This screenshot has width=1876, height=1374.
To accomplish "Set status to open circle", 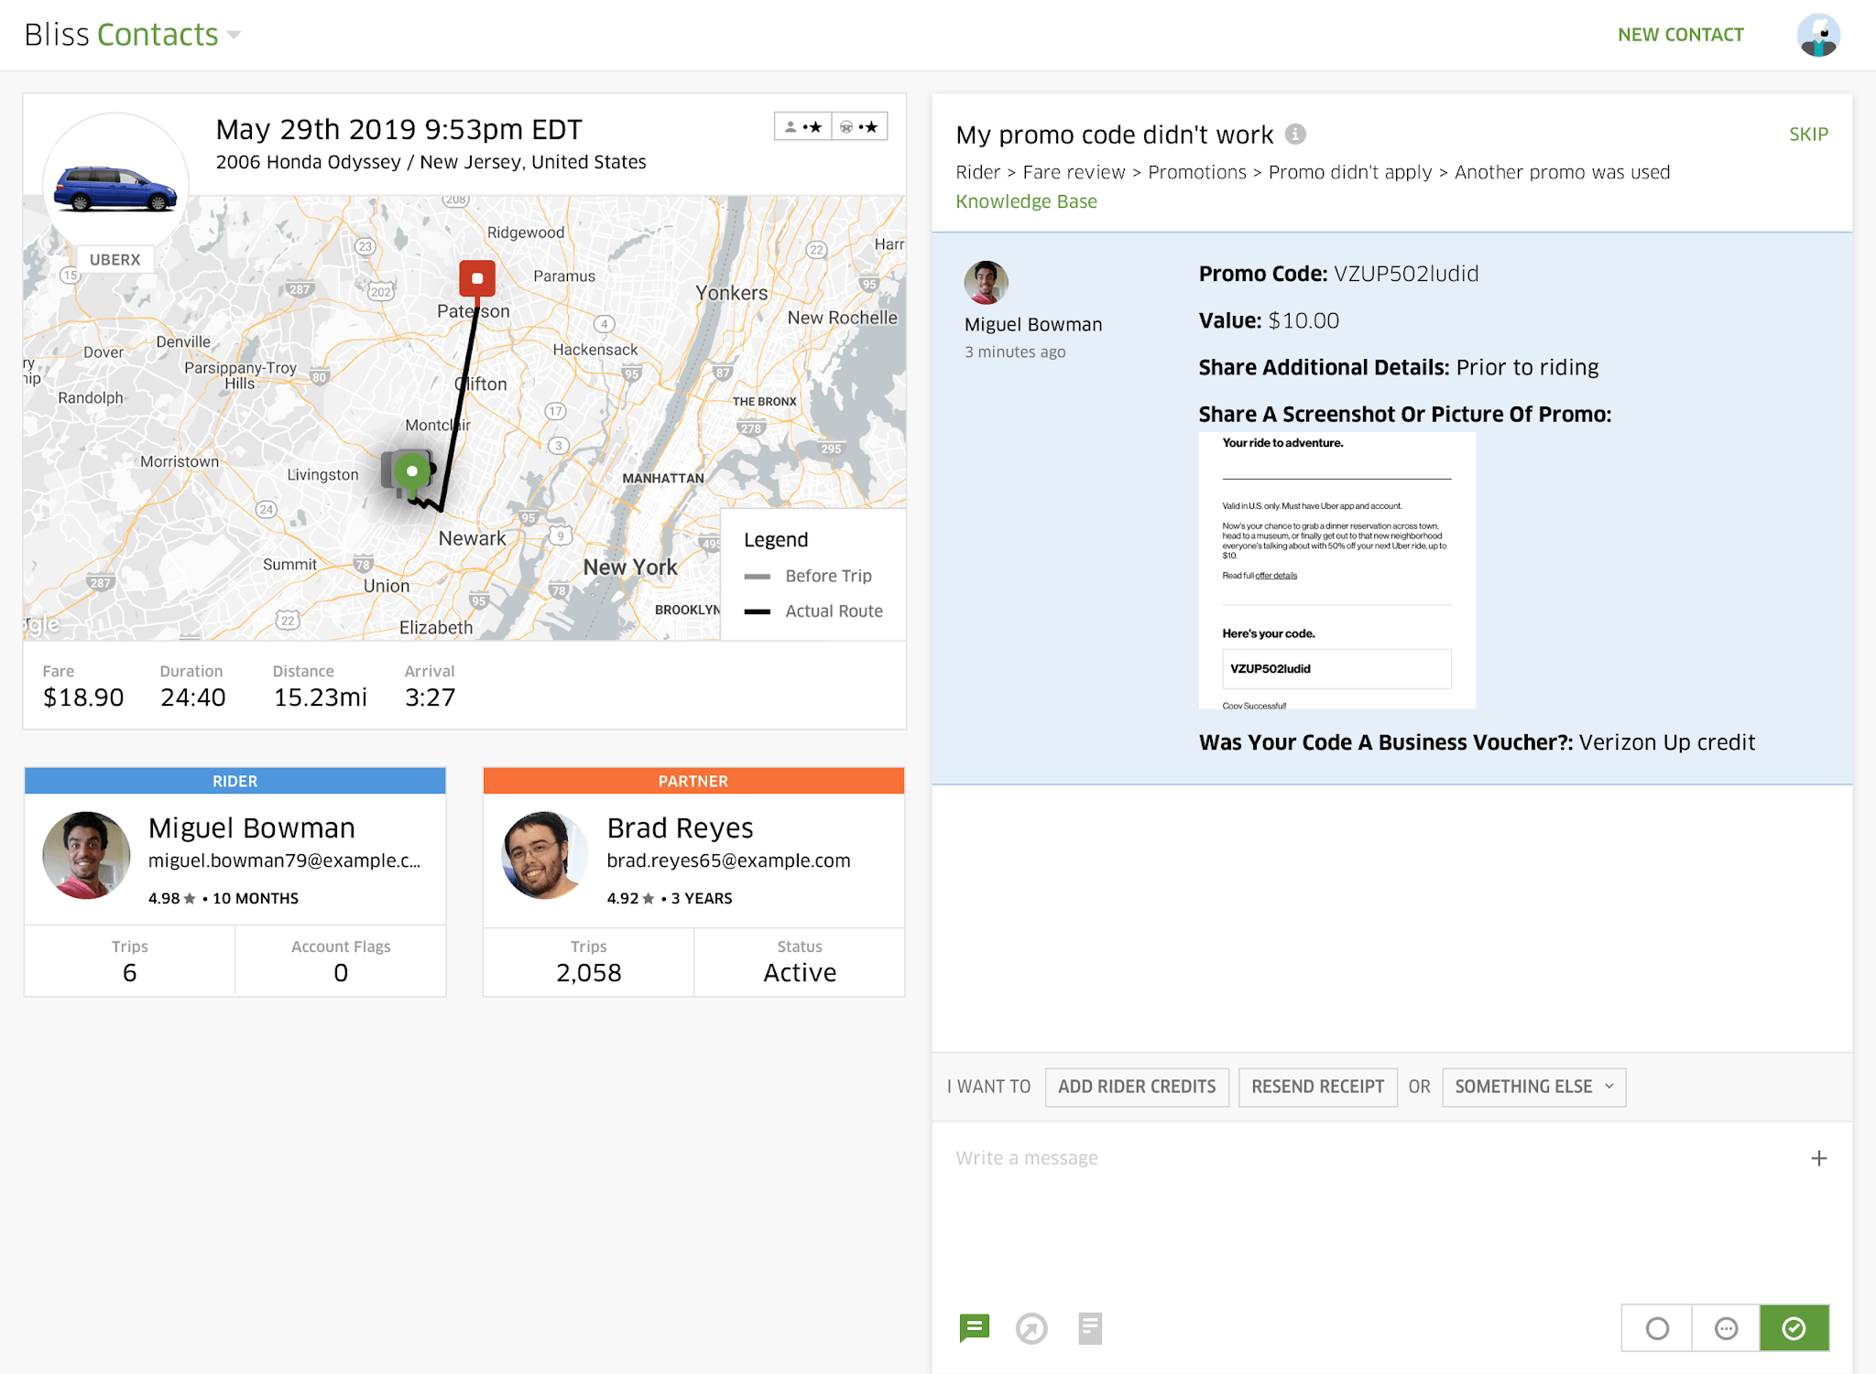I will 1657,1328.
